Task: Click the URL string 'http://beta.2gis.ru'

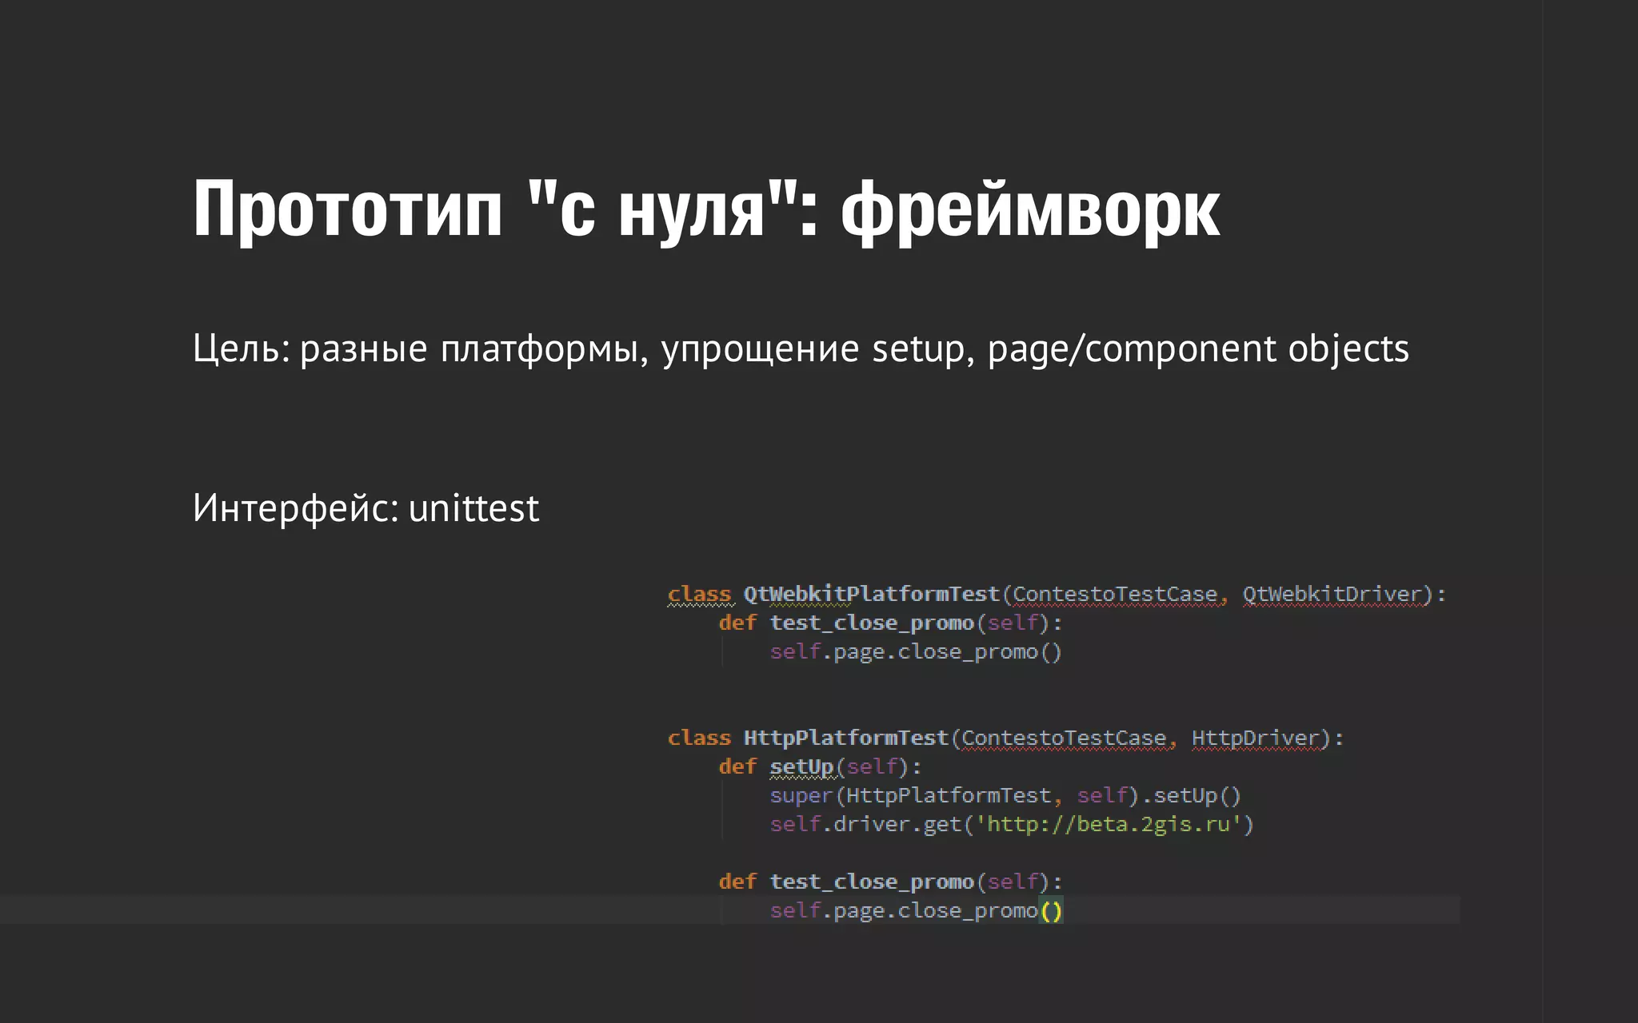Action: (x=1108, y=824)
